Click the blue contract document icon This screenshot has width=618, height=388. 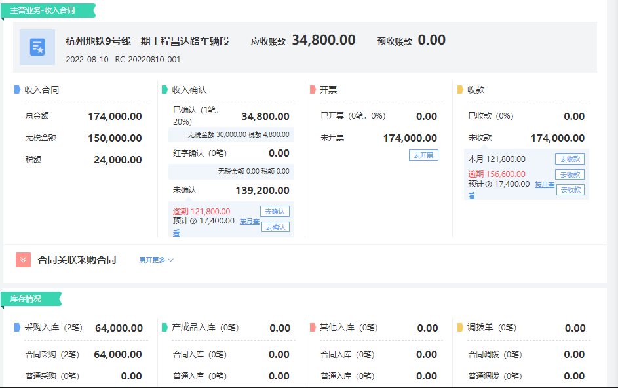tap(37, 47)
